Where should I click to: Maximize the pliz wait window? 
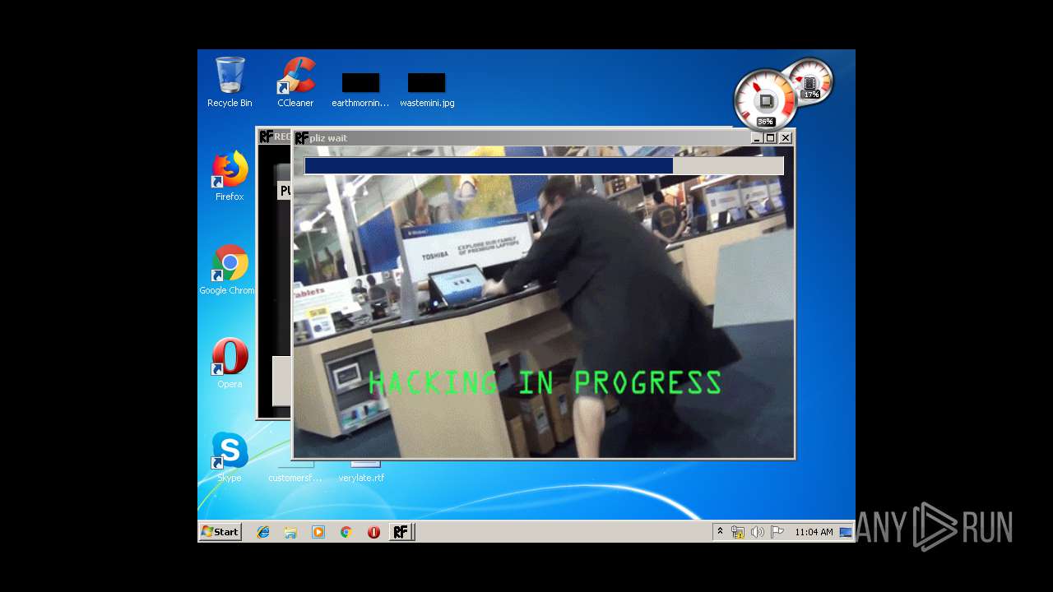point(771,138)
